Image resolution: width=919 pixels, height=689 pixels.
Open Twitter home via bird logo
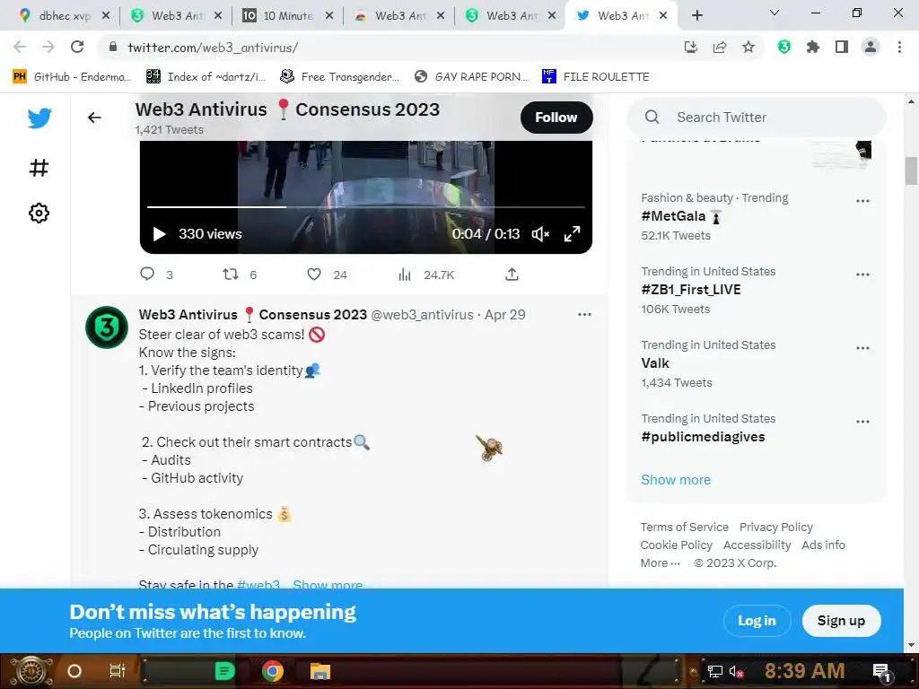point(39,118)
